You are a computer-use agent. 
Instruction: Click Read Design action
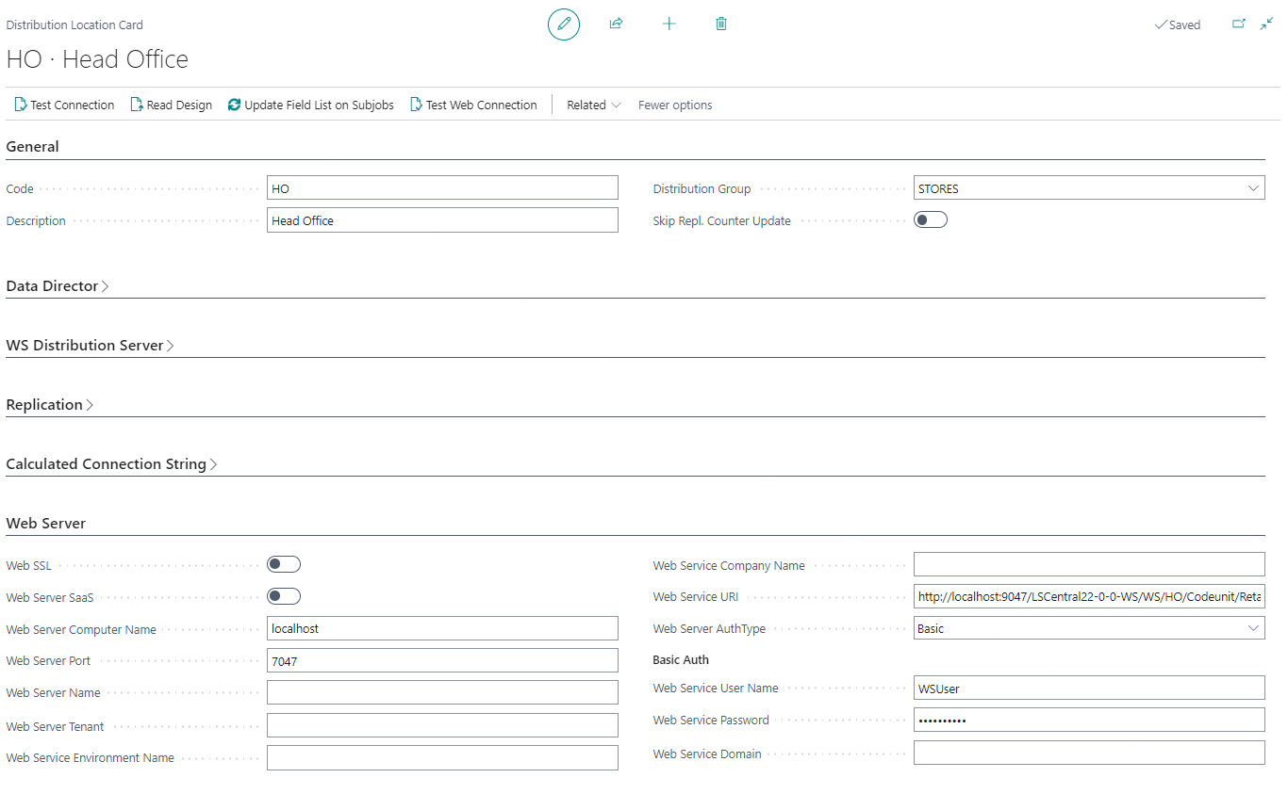point(171,105)
